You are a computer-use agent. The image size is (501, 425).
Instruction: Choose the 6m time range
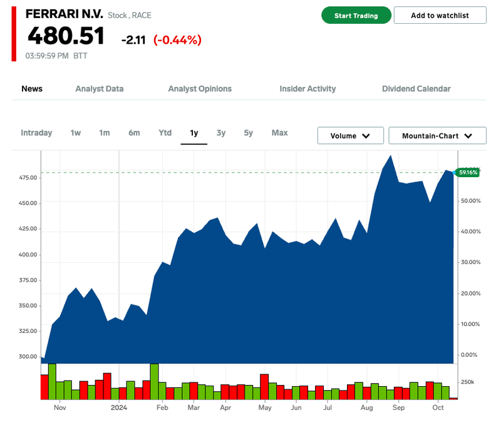tap(134, 133)
